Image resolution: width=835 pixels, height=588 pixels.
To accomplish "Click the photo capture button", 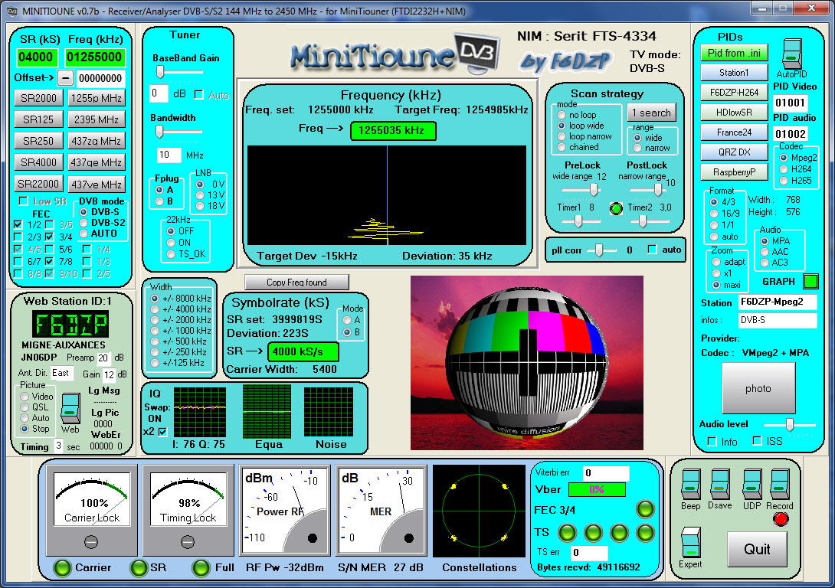I will 758,388.
